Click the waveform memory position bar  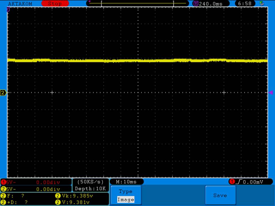(x=137, y=3)
